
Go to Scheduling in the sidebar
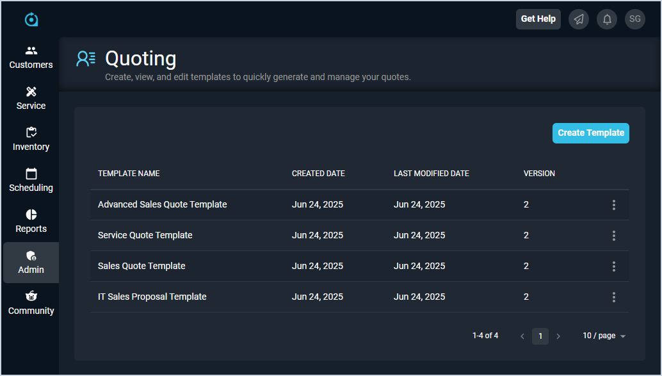tap(31, 181)
